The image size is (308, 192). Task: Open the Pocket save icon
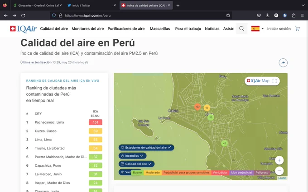tap(259, 15)
